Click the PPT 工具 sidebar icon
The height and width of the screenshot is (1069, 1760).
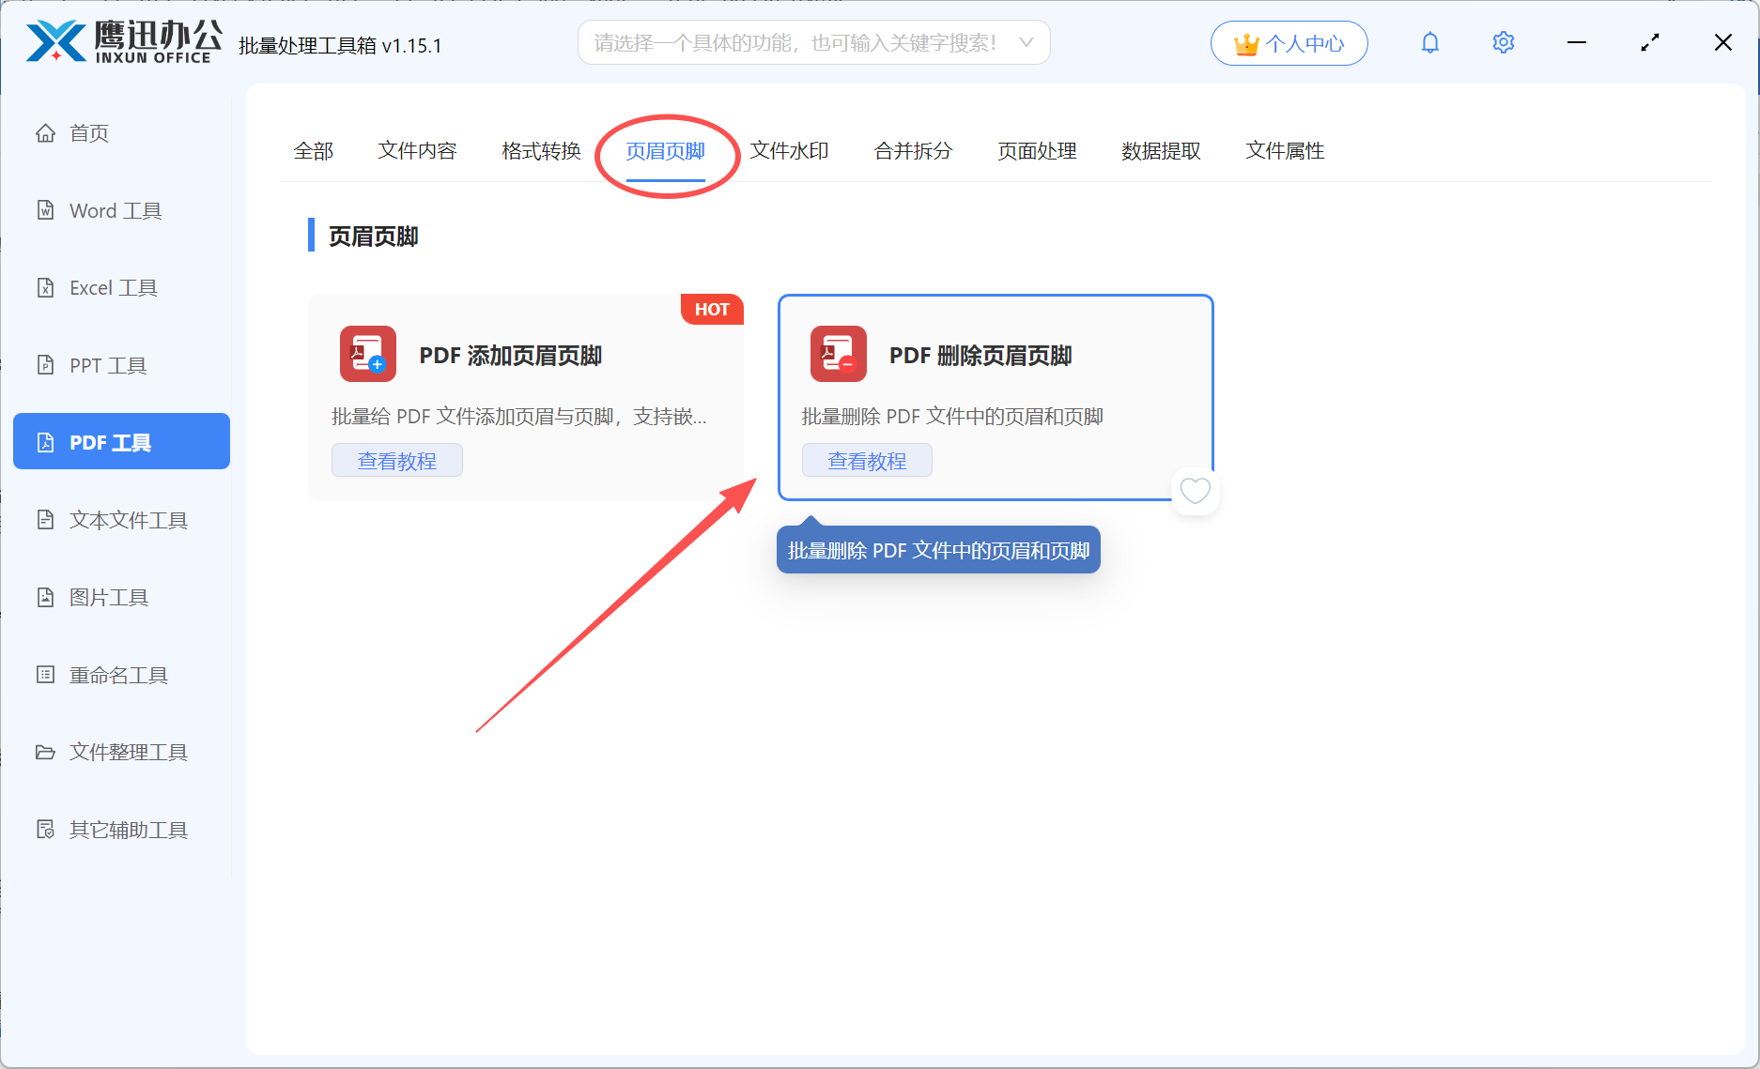45,365
